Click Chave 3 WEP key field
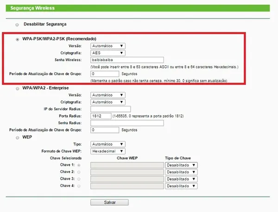 click(127, 179)
